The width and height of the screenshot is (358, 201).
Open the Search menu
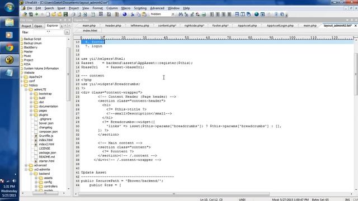coord(49,8)
